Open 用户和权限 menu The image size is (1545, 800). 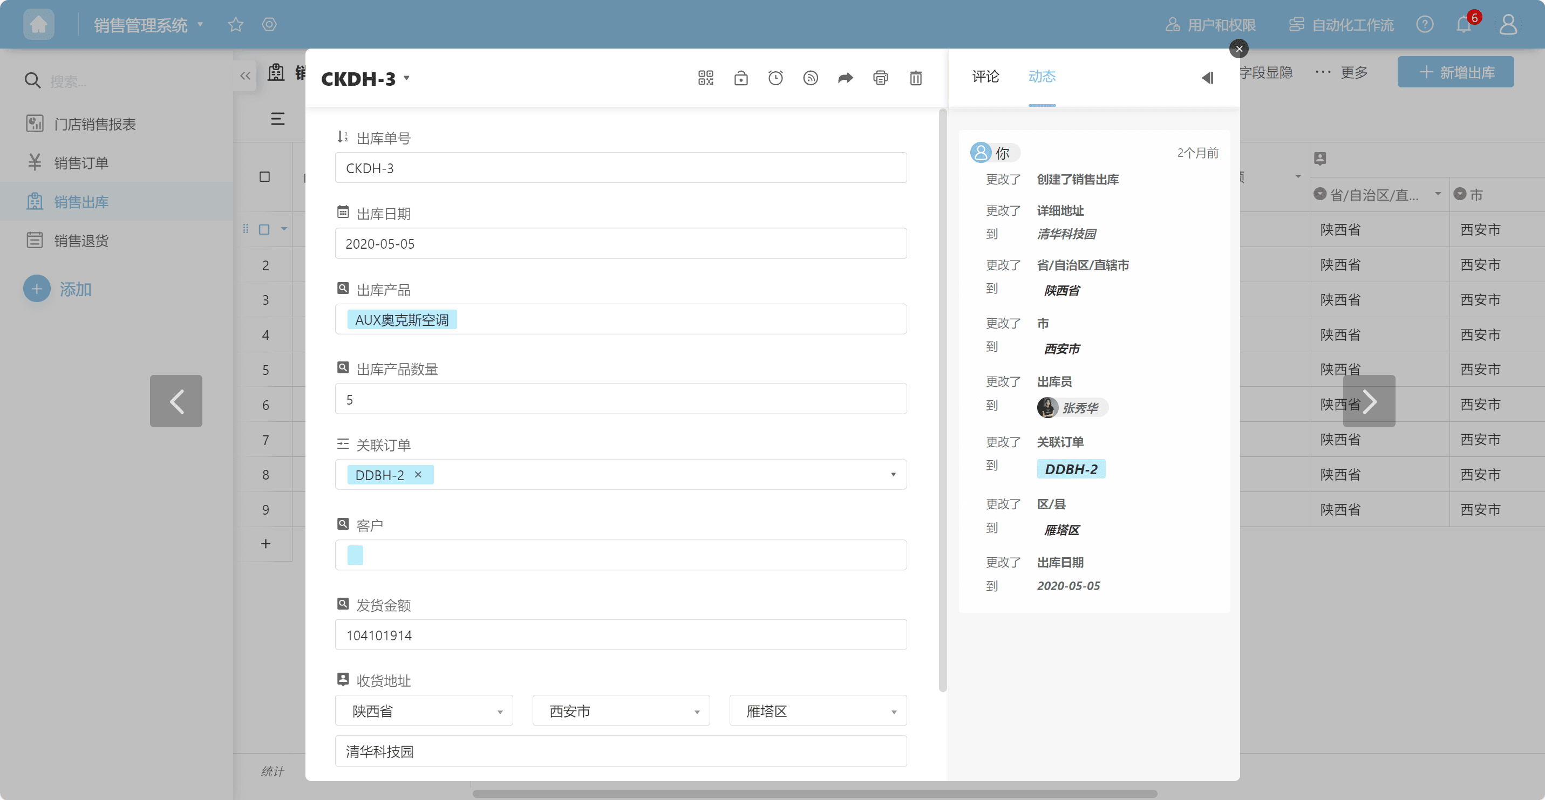coord(1210,25)
